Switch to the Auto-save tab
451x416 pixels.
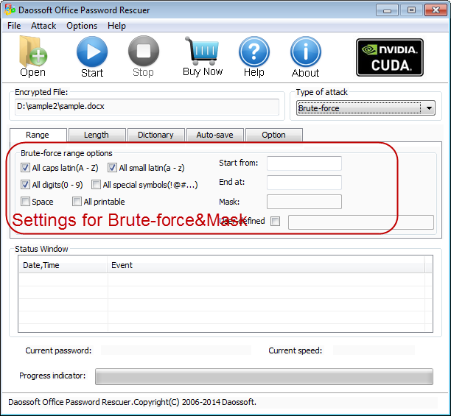tap(215, 135)
